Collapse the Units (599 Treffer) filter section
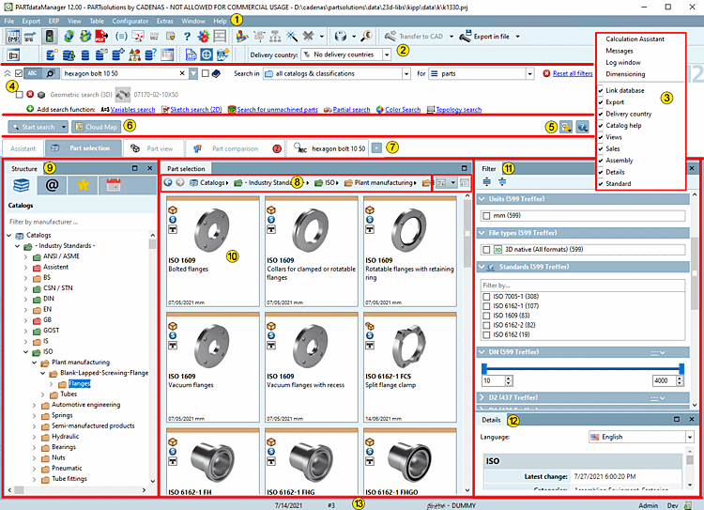Screen dimensions: 704x510 click(x=482, y=199)
